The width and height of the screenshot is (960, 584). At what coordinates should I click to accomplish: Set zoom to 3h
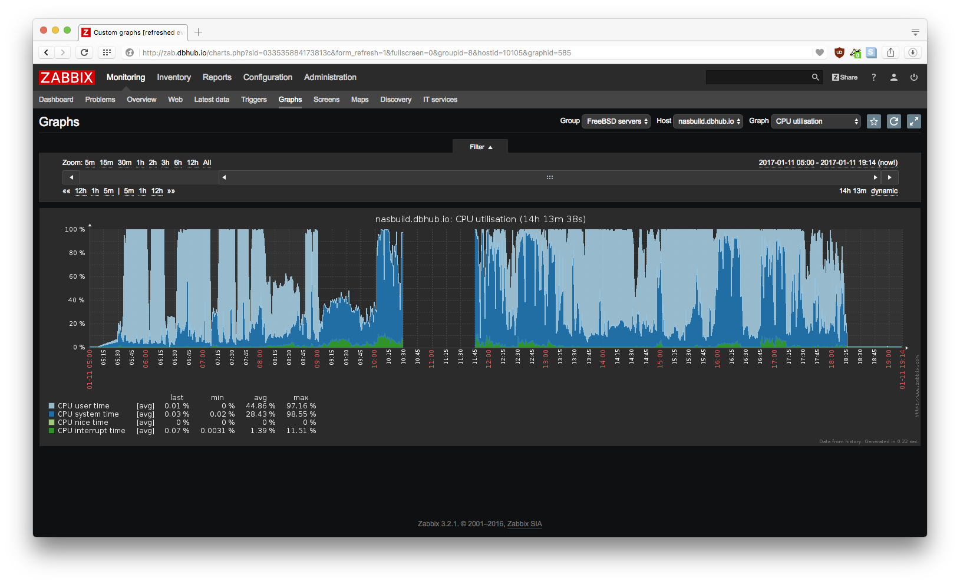click(x=165, y=163)
